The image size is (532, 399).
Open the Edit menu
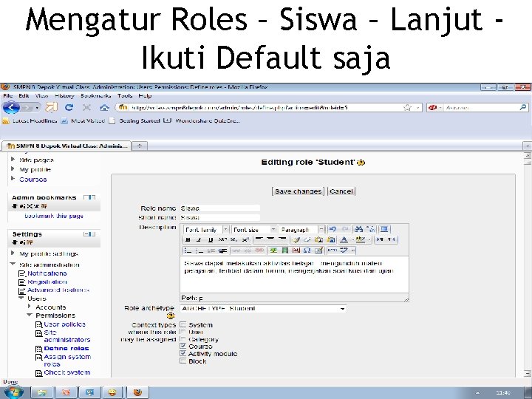tap(24, 96)
